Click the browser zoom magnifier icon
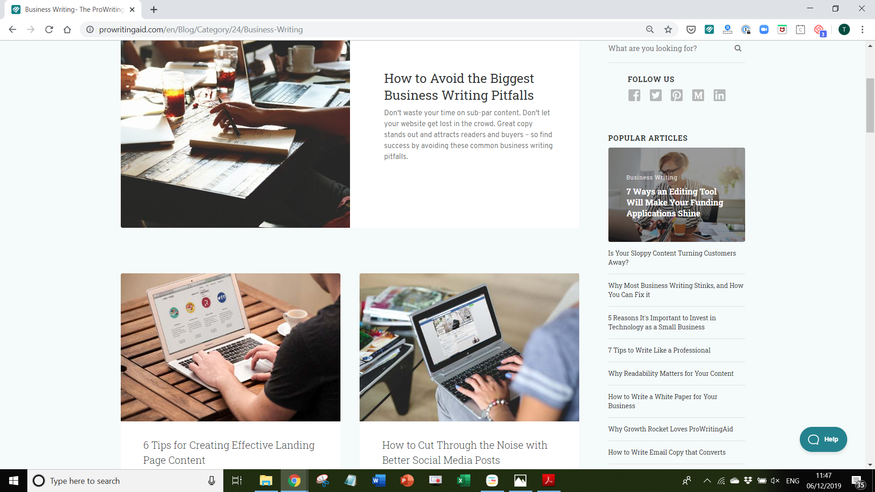The image size is (875, 492). [x=650, y=30]
